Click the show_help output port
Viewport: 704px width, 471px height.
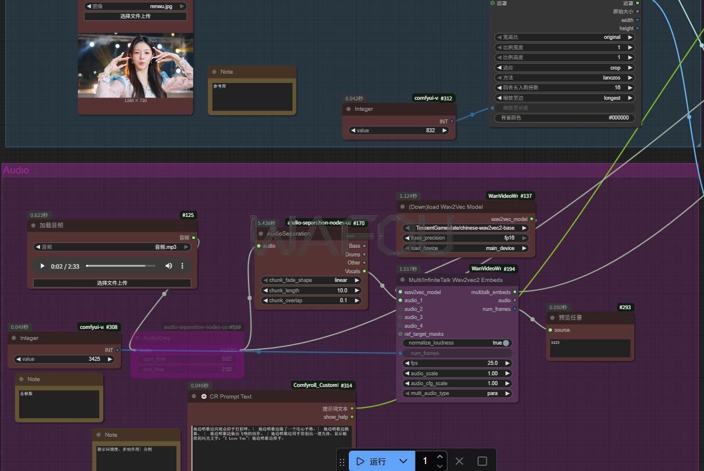tap(352, 417)
